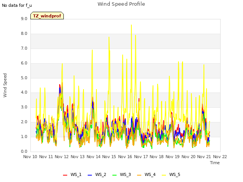This screenshot has width=243, height=182.
Task: Click the 5.0 y-axis tick label
Action: (24, 78)
